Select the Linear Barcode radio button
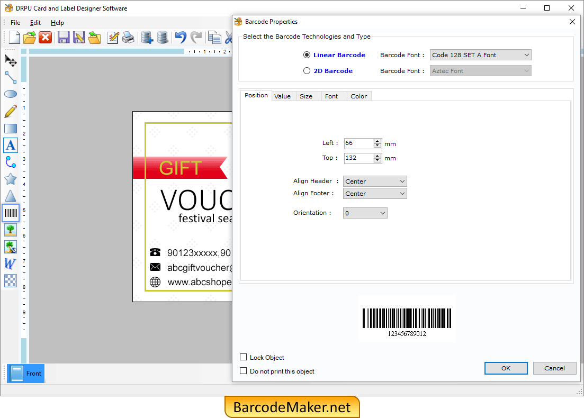 pos(307,55)
